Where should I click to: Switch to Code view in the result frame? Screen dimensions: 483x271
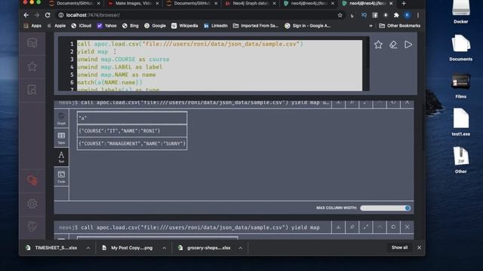point(61,177)
